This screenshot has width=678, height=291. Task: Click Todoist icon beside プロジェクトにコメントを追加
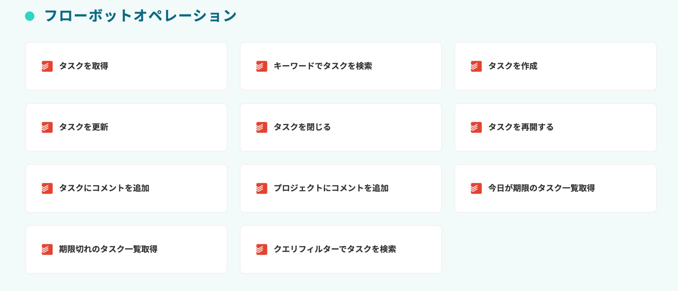[262, 188]
